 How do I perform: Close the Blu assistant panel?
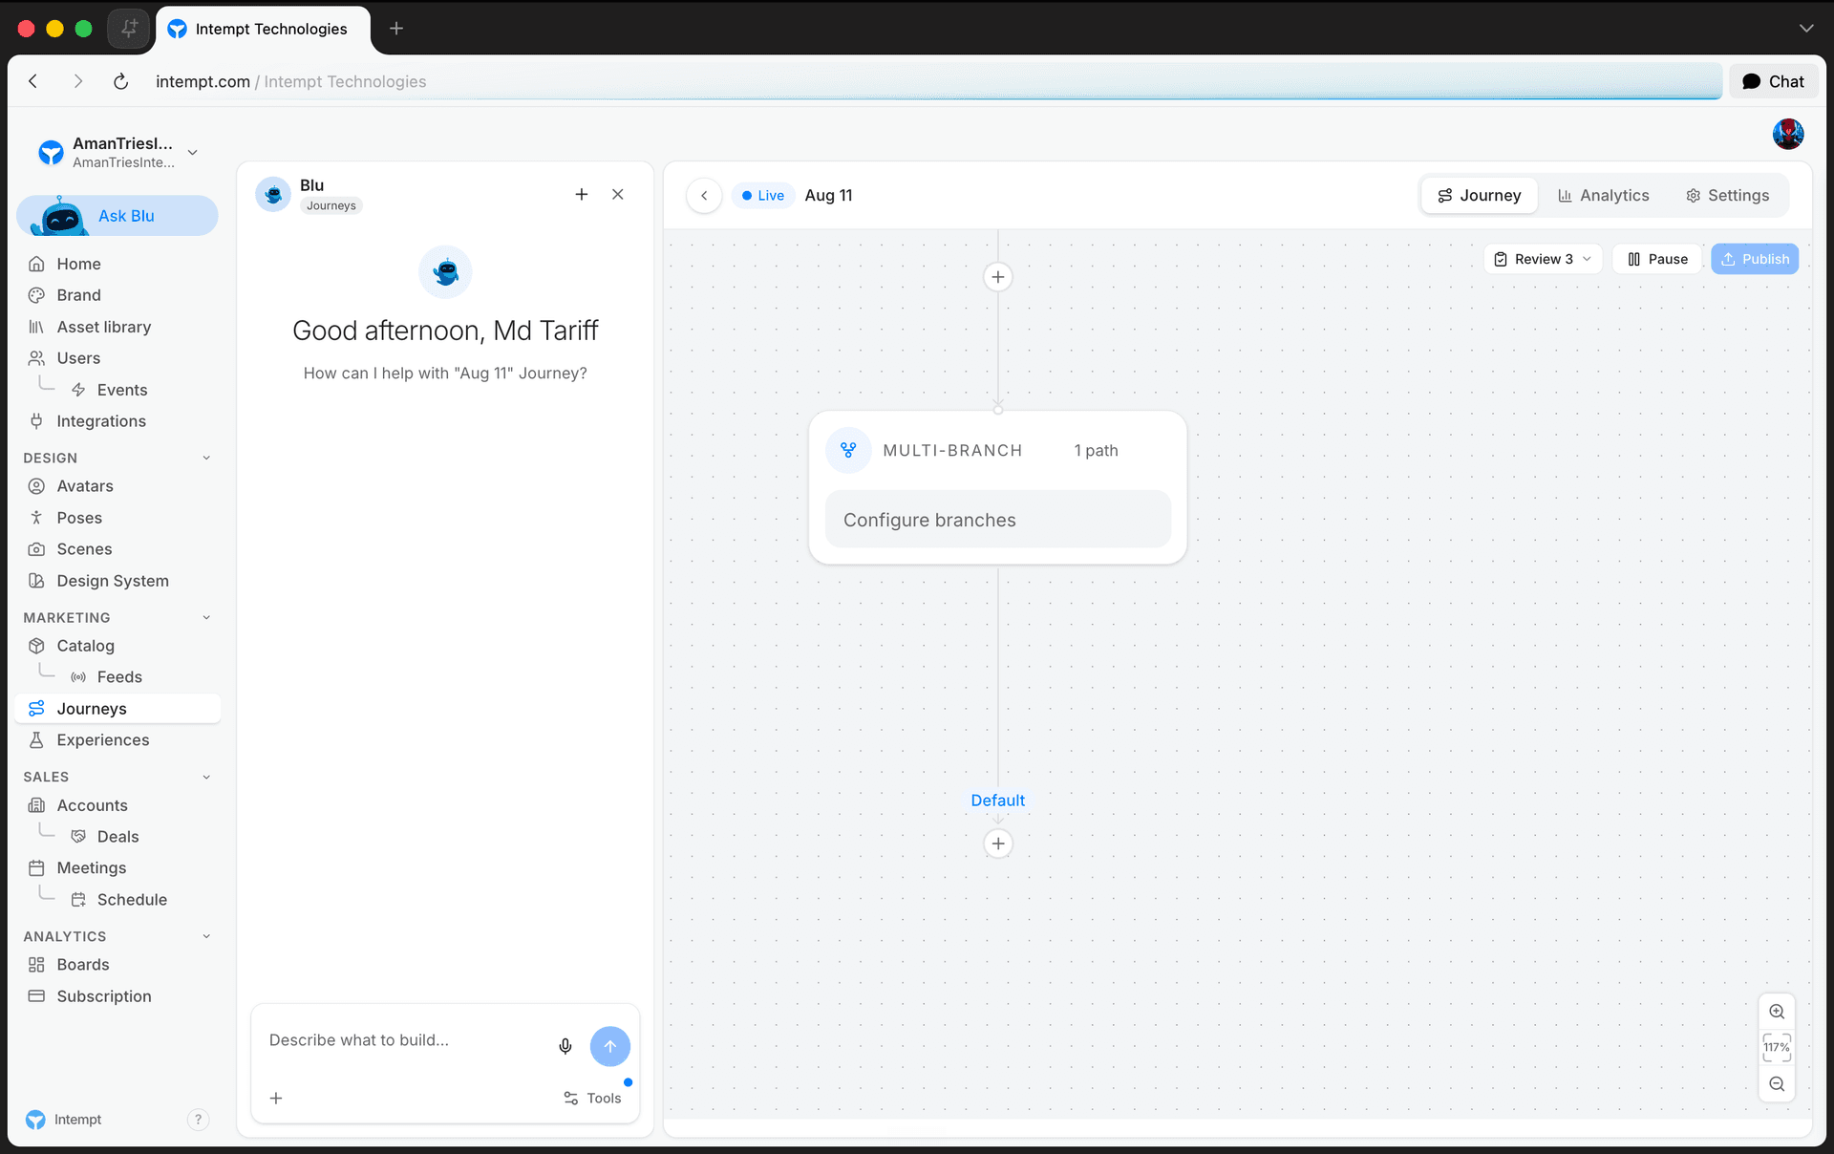click(618, 194)
